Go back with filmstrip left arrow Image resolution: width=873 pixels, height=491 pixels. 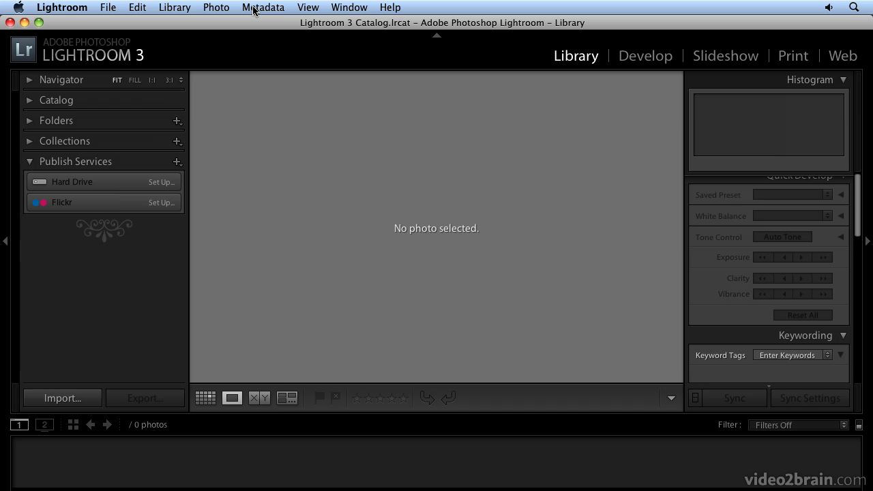point(90,424)
